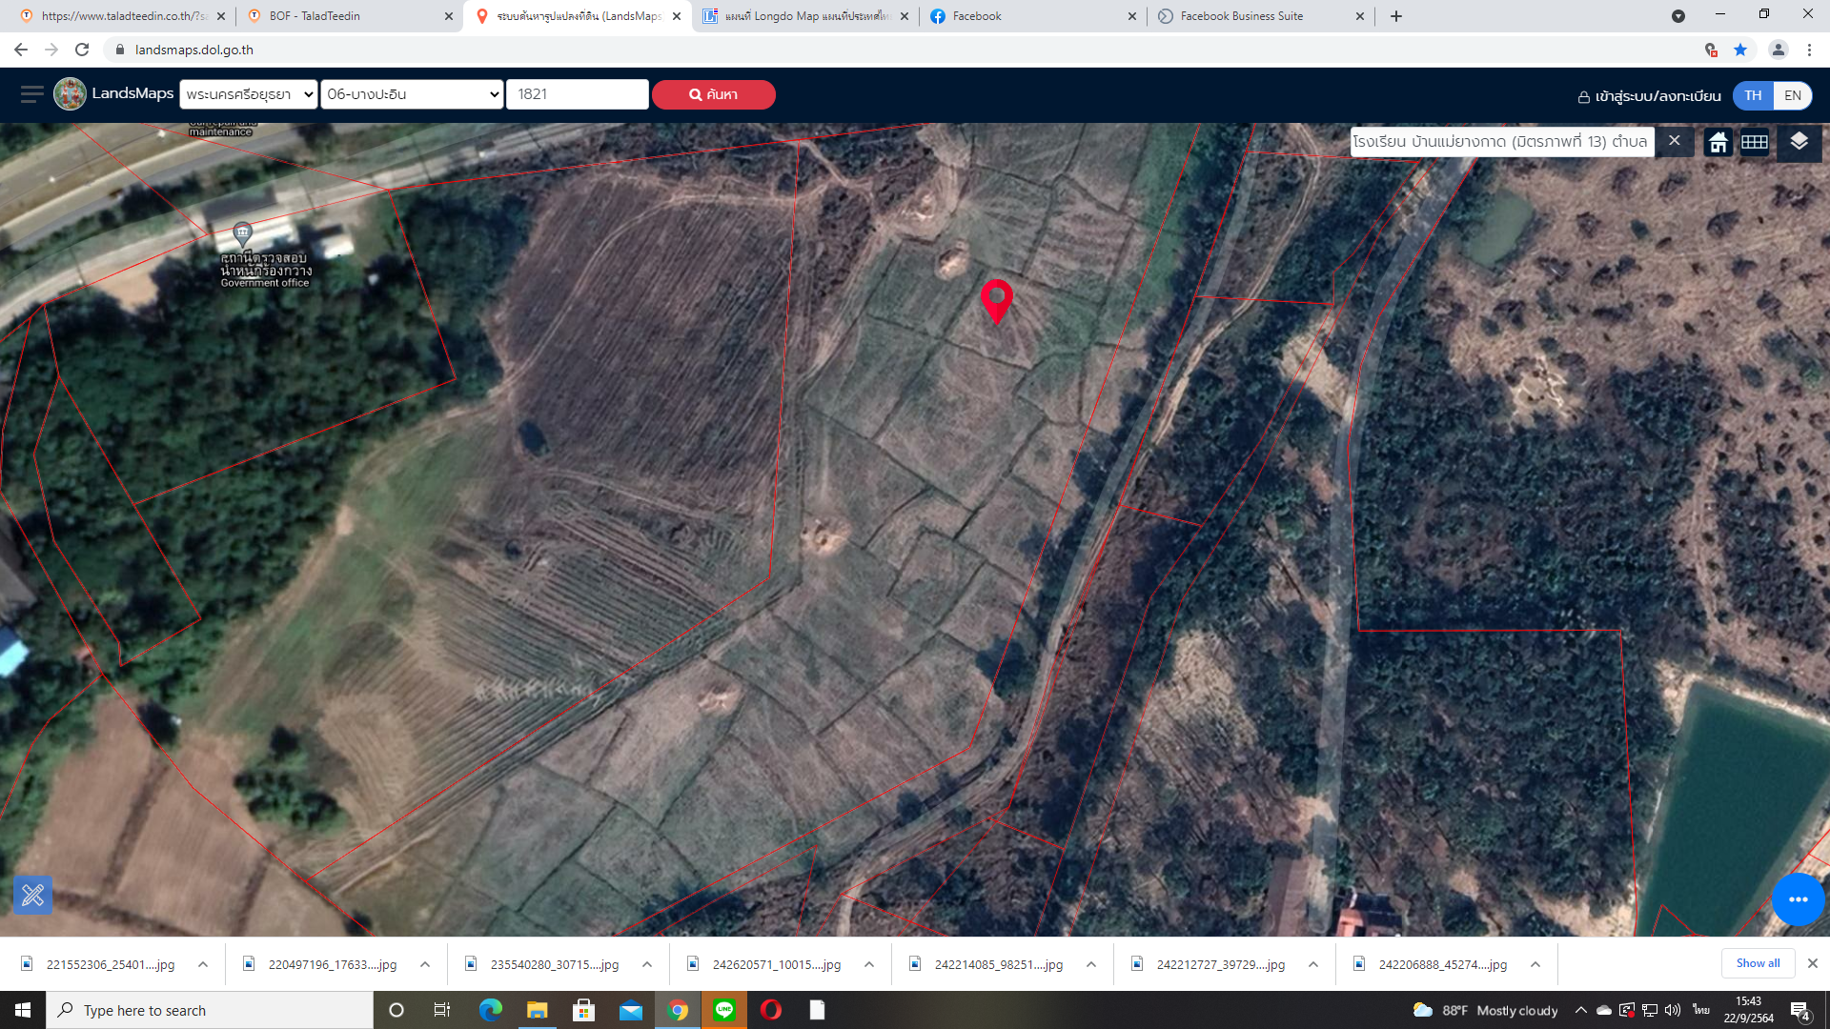Click the government office map marker
The height and width of the screenshot is (1029, 1830).
click(242, 232)
